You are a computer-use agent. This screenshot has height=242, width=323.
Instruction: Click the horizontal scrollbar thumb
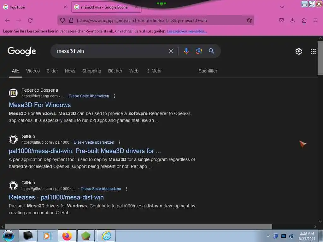point(139,227)
